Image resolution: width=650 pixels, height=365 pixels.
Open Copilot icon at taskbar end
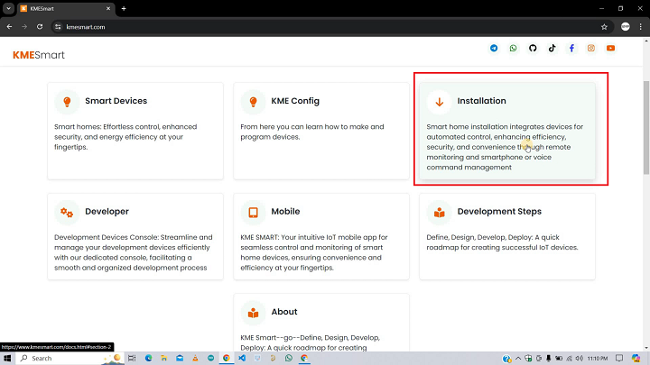click(636, 359)
